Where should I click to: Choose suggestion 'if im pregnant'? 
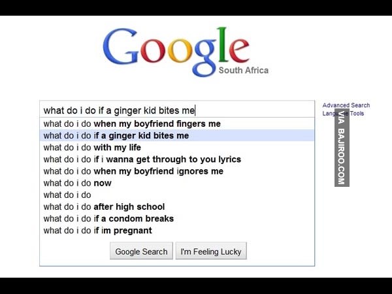(177, 231)
